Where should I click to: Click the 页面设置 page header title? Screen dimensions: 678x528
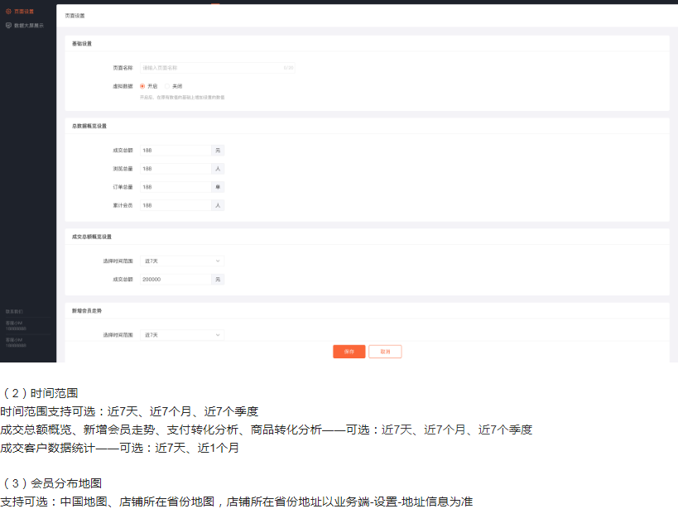[75, 16]
